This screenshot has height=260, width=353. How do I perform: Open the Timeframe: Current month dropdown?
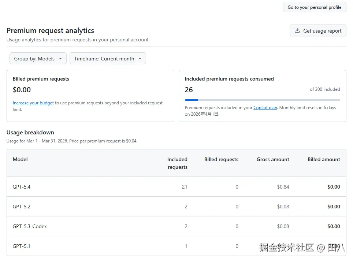(108, 59)
